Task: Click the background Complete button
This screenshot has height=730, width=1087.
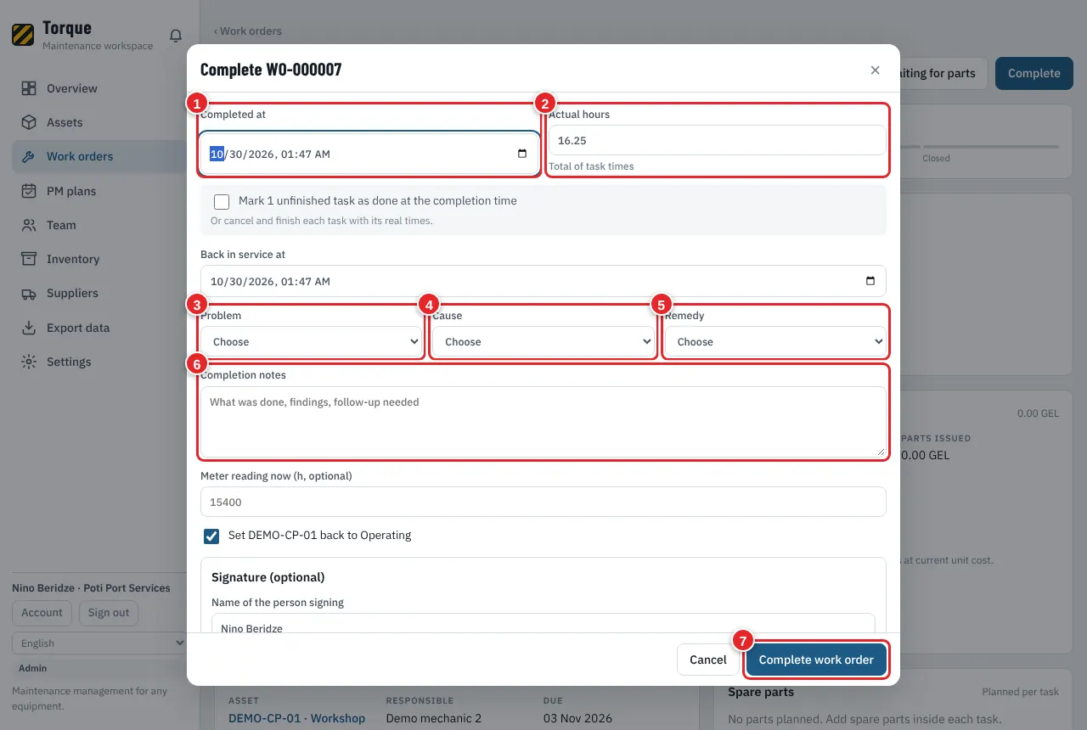Action: (x=1033, y=73)
